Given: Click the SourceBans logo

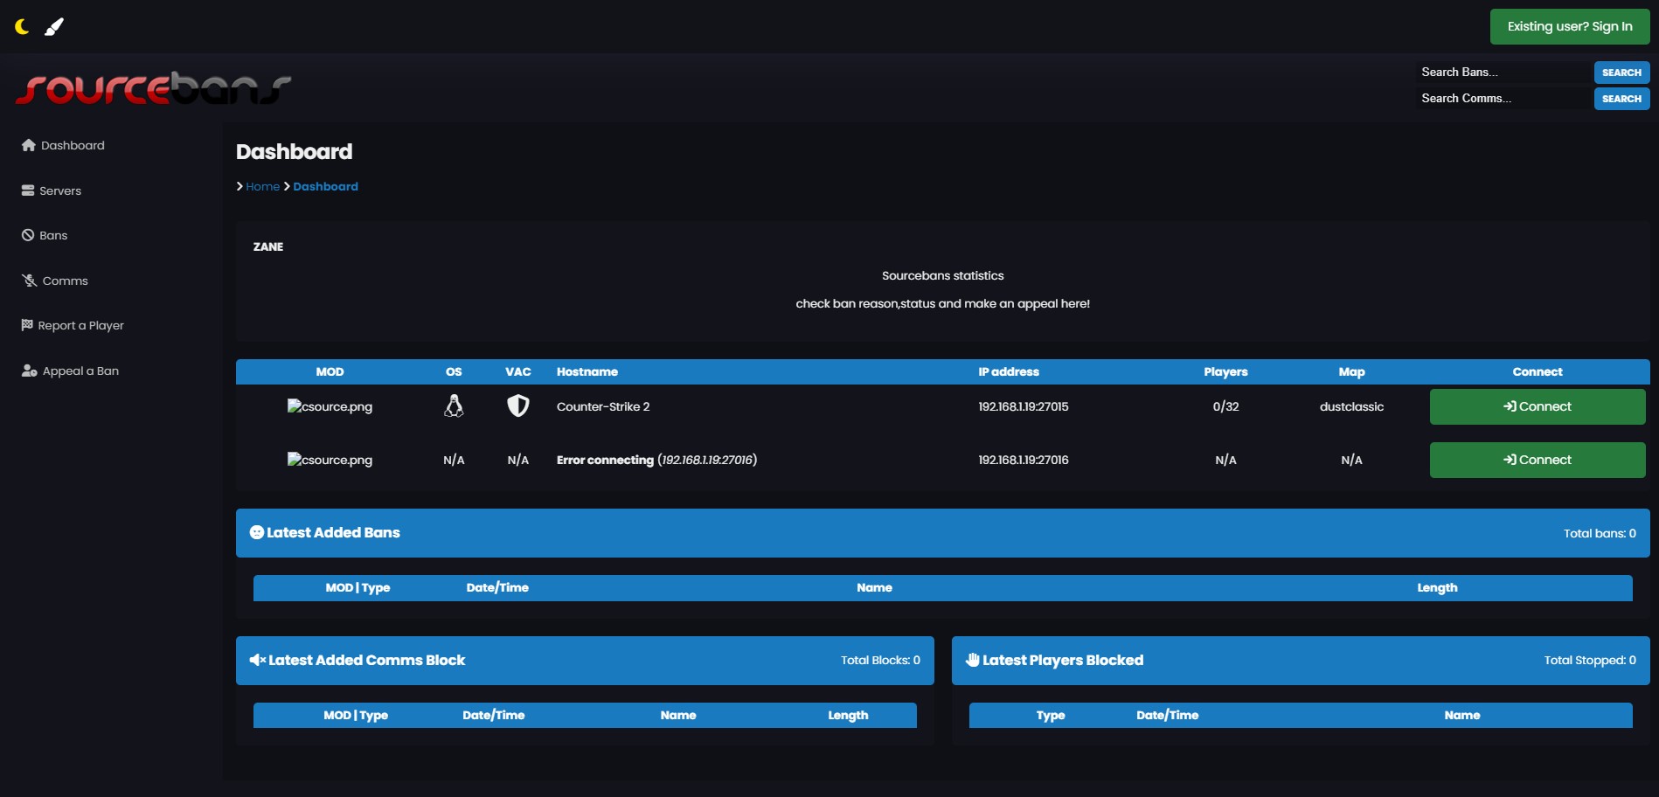Looking at the screenshot, I should point(154,88).
